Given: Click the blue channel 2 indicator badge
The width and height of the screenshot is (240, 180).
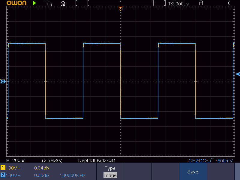Looking at the screenshot, I should 3,175.
